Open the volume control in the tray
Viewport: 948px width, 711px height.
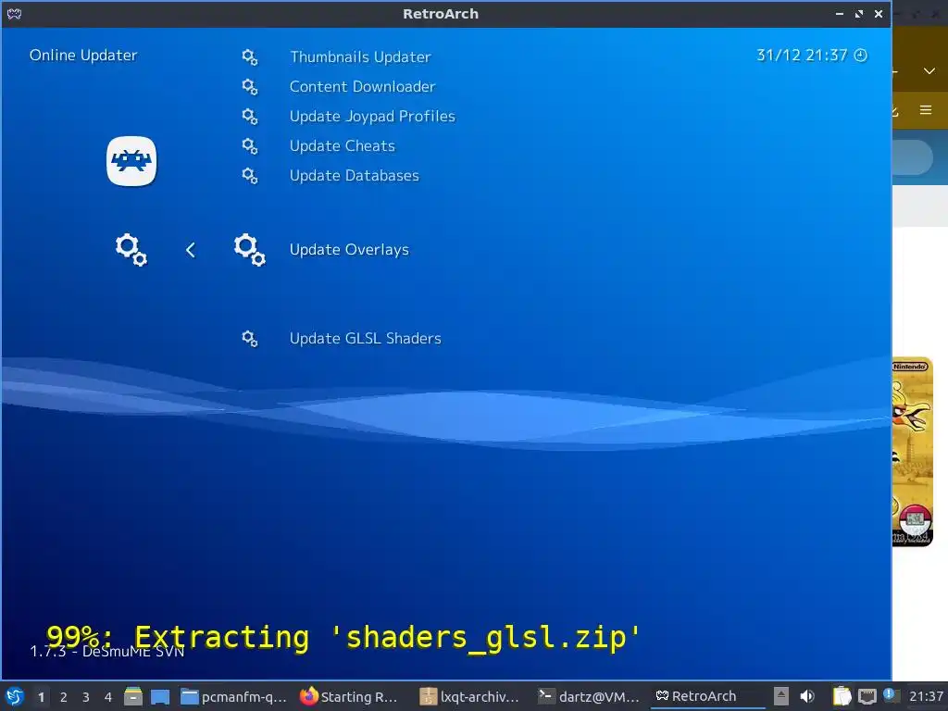point(807,696)
